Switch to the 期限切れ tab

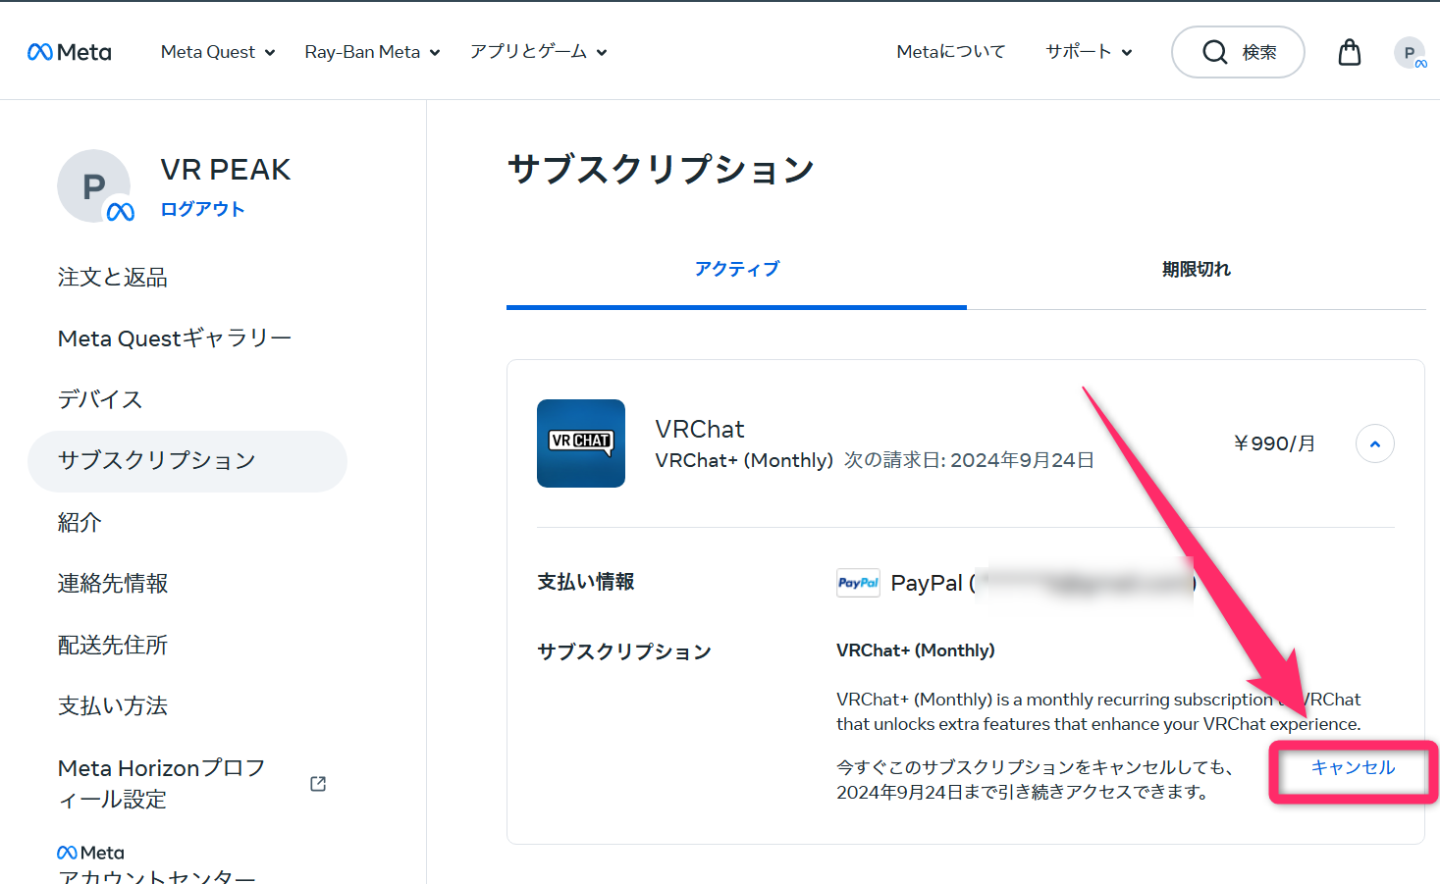point(1196,269)
